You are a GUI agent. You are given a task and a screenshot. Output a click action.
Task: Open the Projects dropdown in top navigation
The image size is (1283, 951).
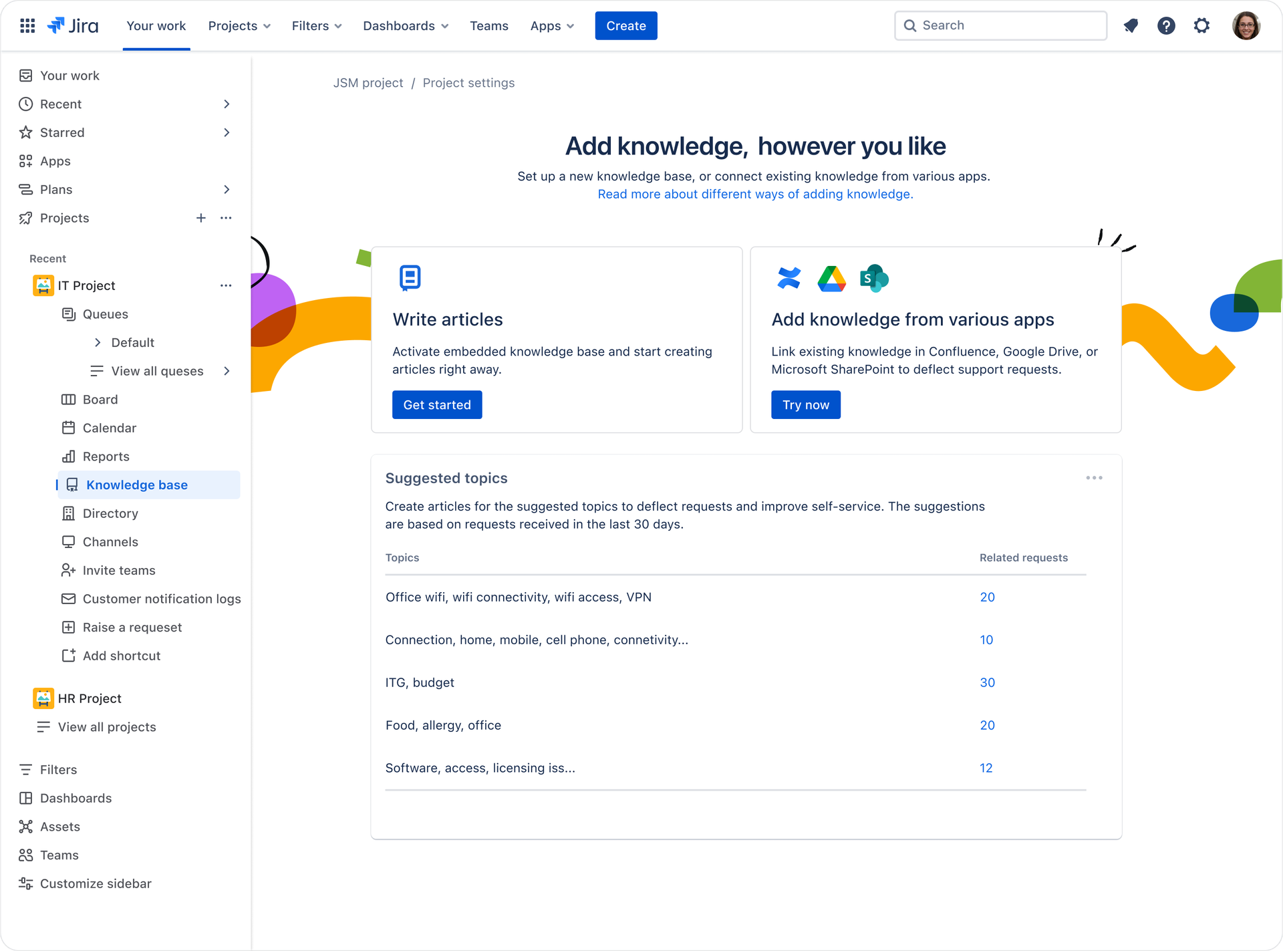point(239,26)
